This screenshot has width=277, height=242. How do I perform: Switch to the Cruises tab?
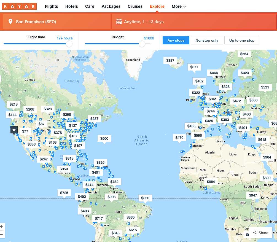pos(135,6)
